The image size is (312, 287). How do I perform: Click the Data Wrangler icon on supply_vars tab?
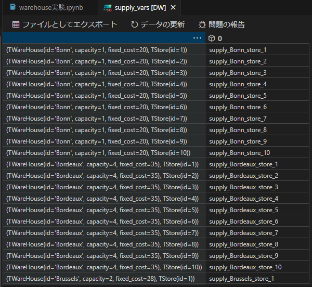108,8
